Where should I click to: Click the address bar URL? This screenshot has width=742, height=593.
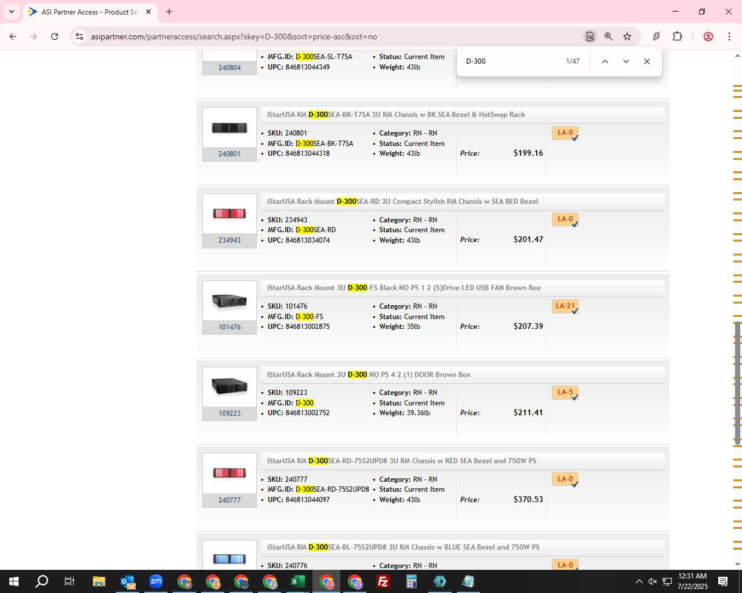(x=234, y=36)
